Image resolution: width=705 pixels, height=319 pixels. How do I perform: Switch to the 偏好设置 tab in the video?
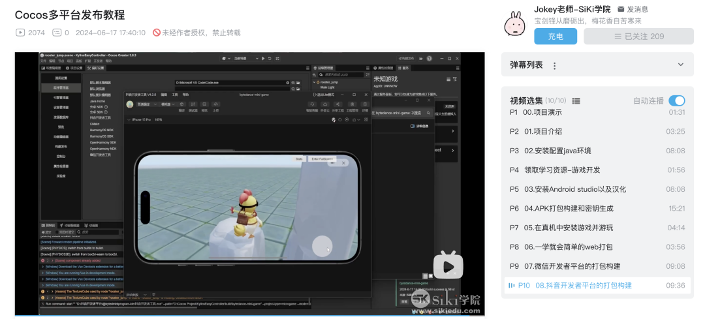pyautogui.click(x=95, y=68)
